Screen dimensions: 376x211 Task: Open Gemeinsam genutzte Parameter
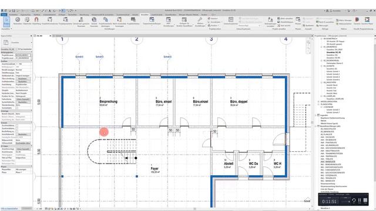click(81, 22)
